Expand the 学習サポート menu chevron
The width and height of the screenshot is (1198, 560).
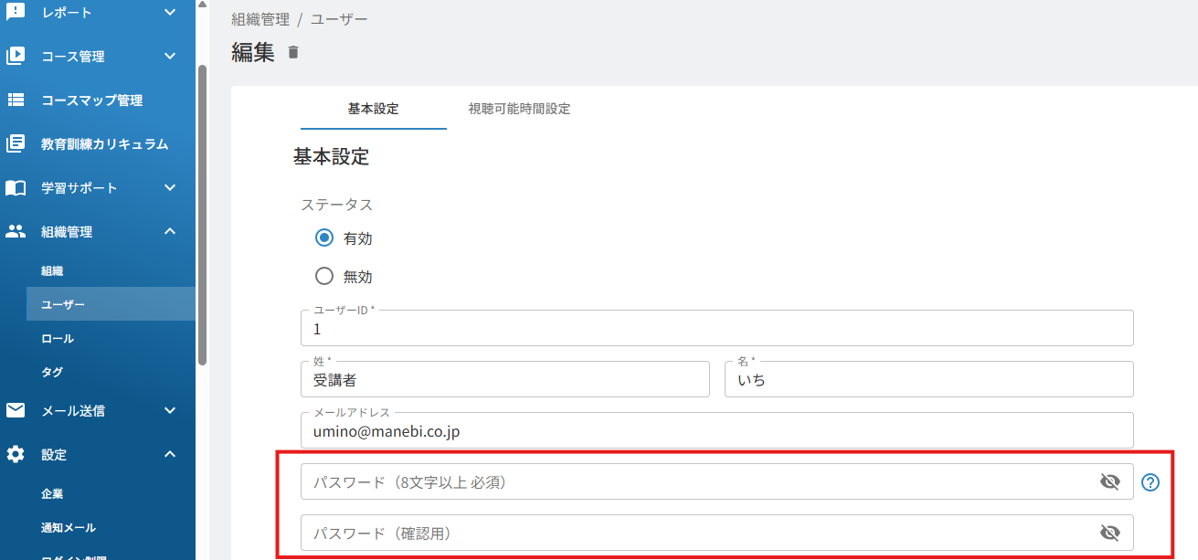tap(170, 187)
